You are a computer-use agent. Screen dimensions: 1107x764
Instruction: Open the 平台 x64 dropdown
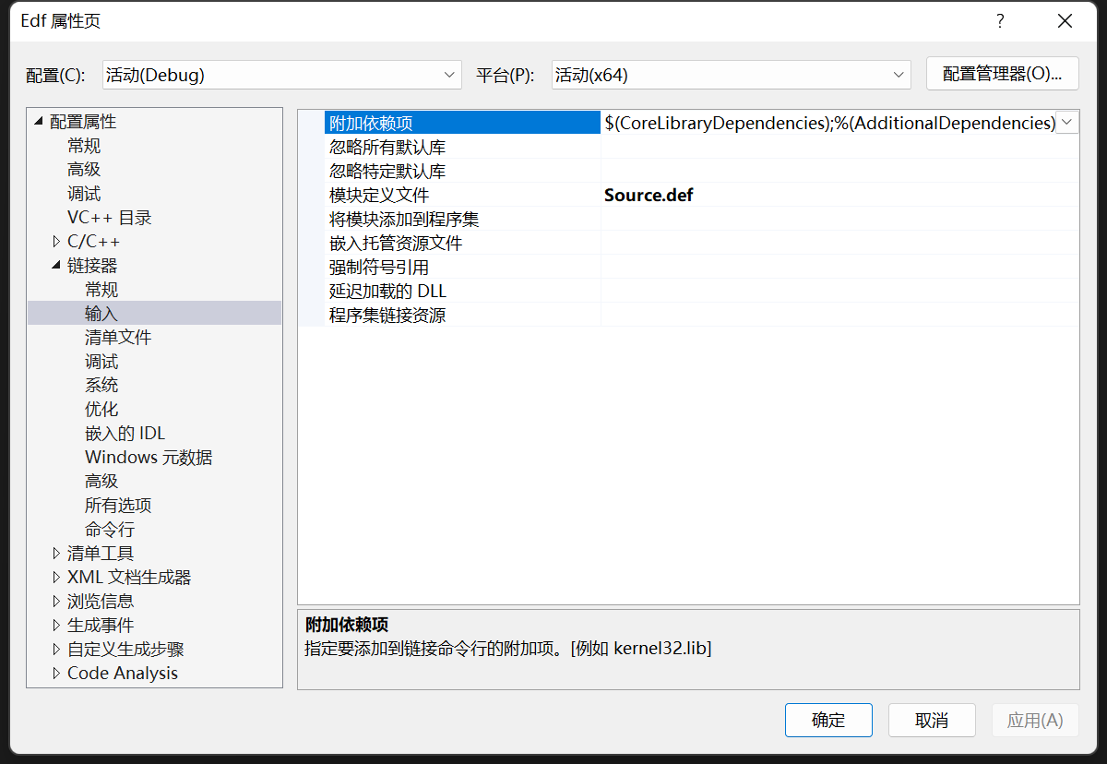pos(731,75)
